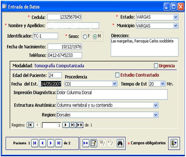186x157 pixels.
Task: Select M sex radio button
Action: tap(95, 37)
